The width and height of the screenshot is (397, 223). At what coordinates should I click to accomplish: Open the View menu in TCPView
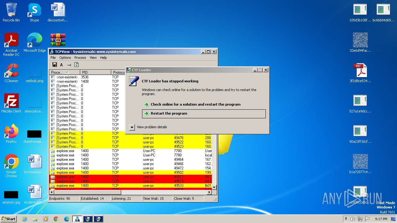[93, 58]
